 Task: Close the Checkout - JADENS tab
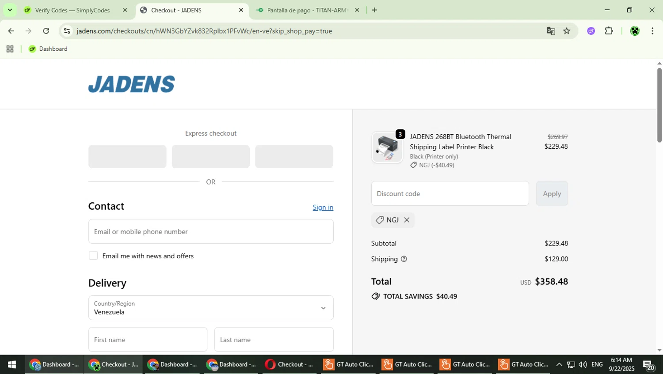241,10
